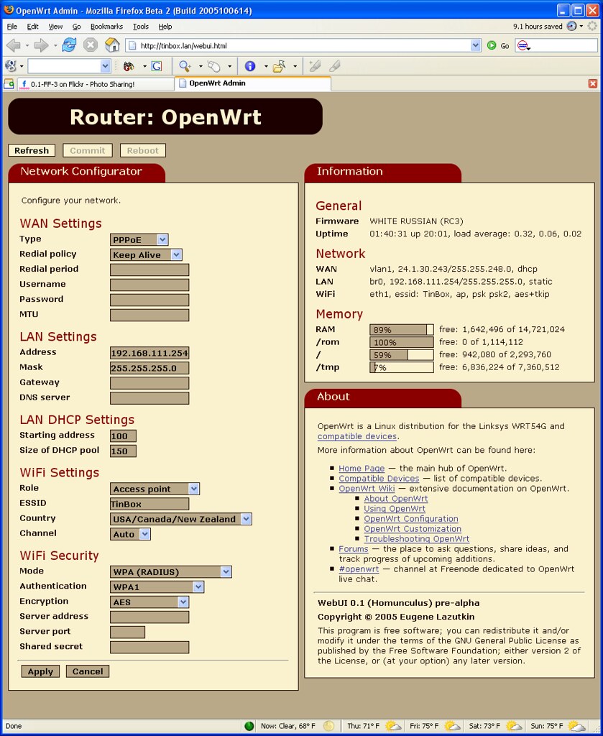Click the Shared secret input field
603x736 pixels.
pos(149,648)
